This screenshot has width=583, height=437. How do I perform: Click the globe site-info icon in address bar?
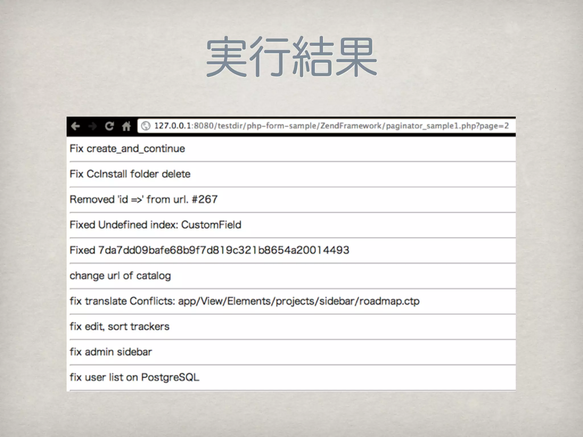(146, 126)
